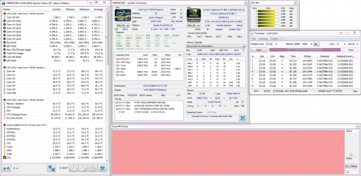Viewport: 361px width, 176px height.
Task: Open the LinX Settings menu
Action: 263,39
